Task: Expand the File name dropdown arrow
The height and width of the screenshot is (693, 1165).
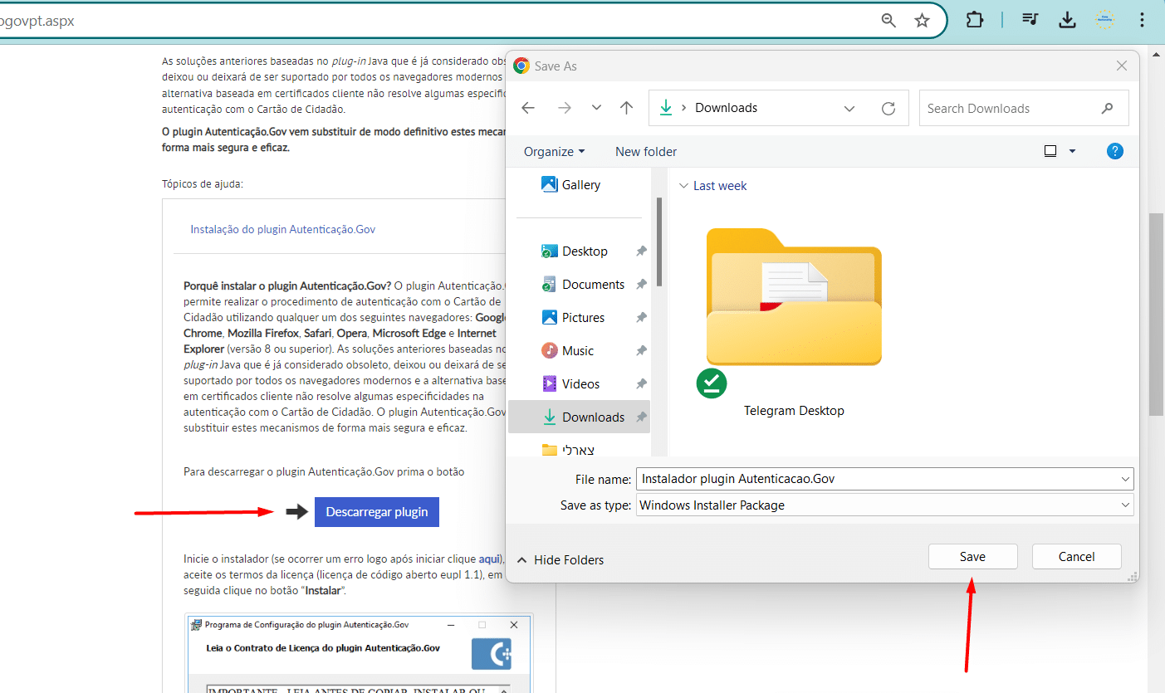Action: (x=1125, y=479)
